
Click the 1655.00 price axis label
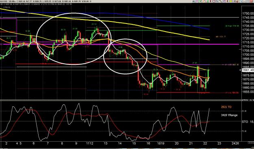click(248, 92)
